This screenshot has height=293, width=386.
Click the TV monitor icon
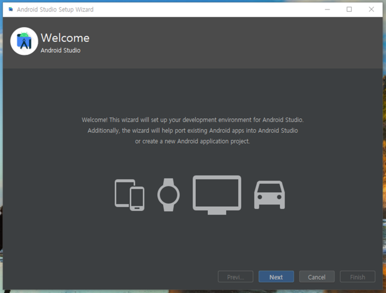(x=217, y=195)
